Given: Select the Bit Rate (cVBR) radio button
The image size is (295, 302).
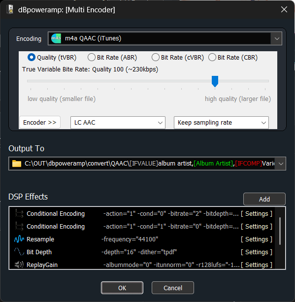Looking at the screenshot, I should pos(156,58).
